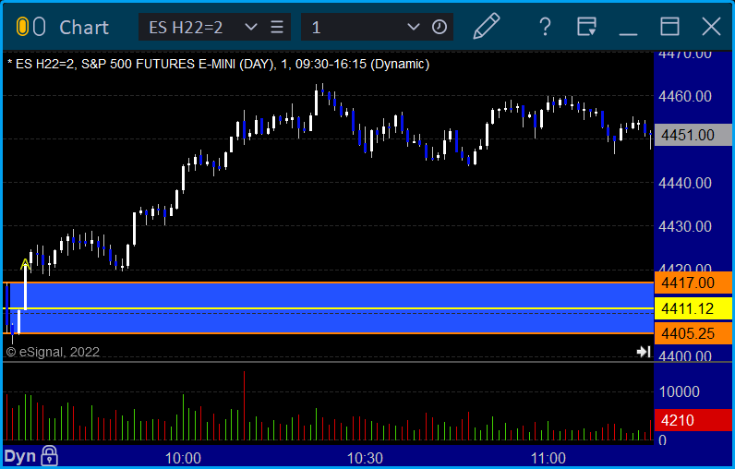This screenshot has width=735, height=469.
Task: Open the page layout menu icon
Action: click(586, 26)
